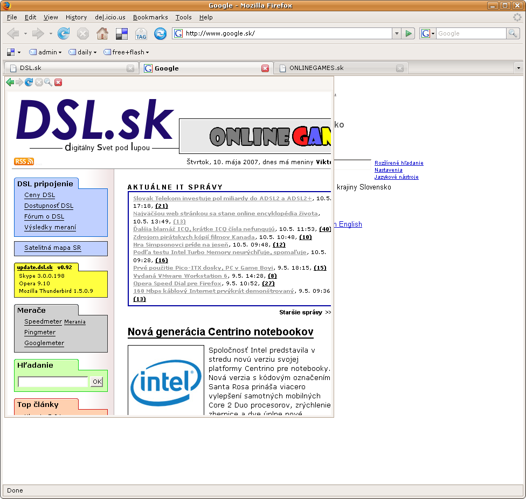The width and height of the screenshot is (526, 499).
Task: Go to Home page icon
Action: 102,33
